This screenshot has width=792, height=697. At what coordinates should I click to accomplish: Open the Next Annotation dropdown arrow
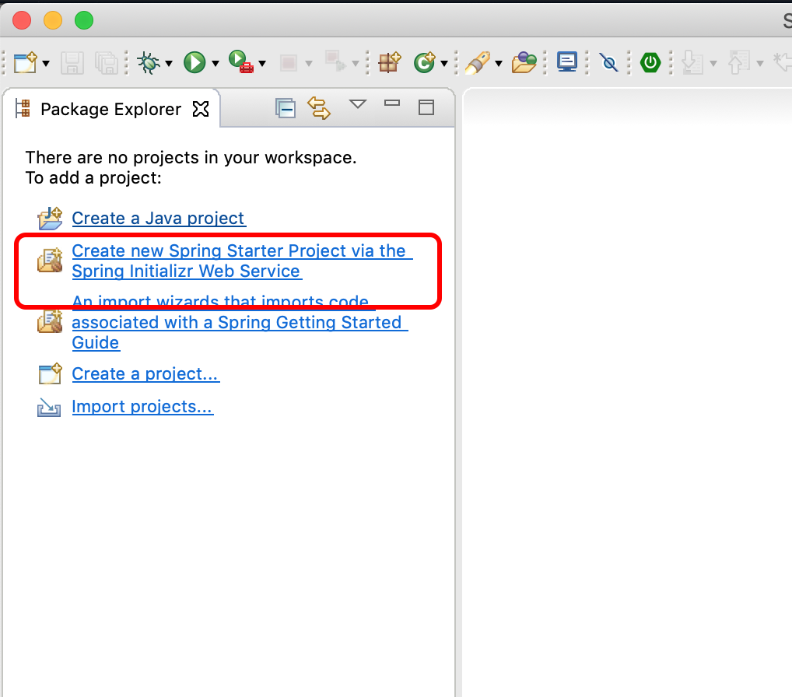713,64
